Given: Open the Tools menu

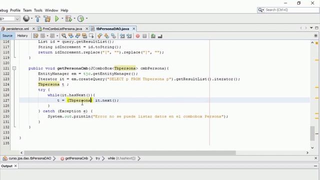Looking at the screenshot, I should pos(38,10).
